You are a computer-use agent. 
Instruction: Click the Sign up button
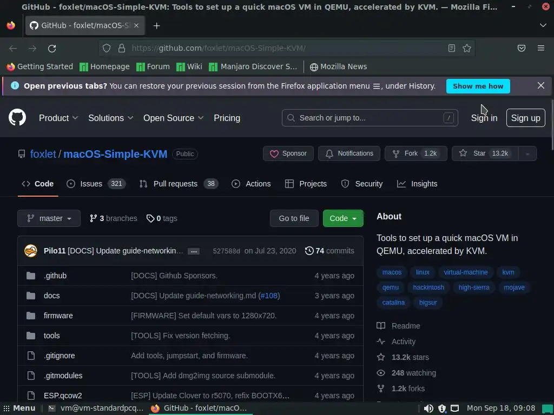(x=525, y=118)
